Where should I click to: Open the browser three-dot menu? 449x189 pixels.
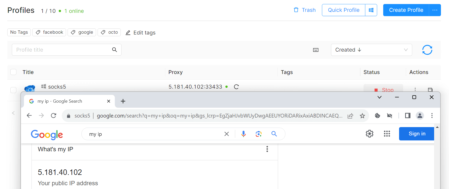pyautogui.click(x=432, y=116)
